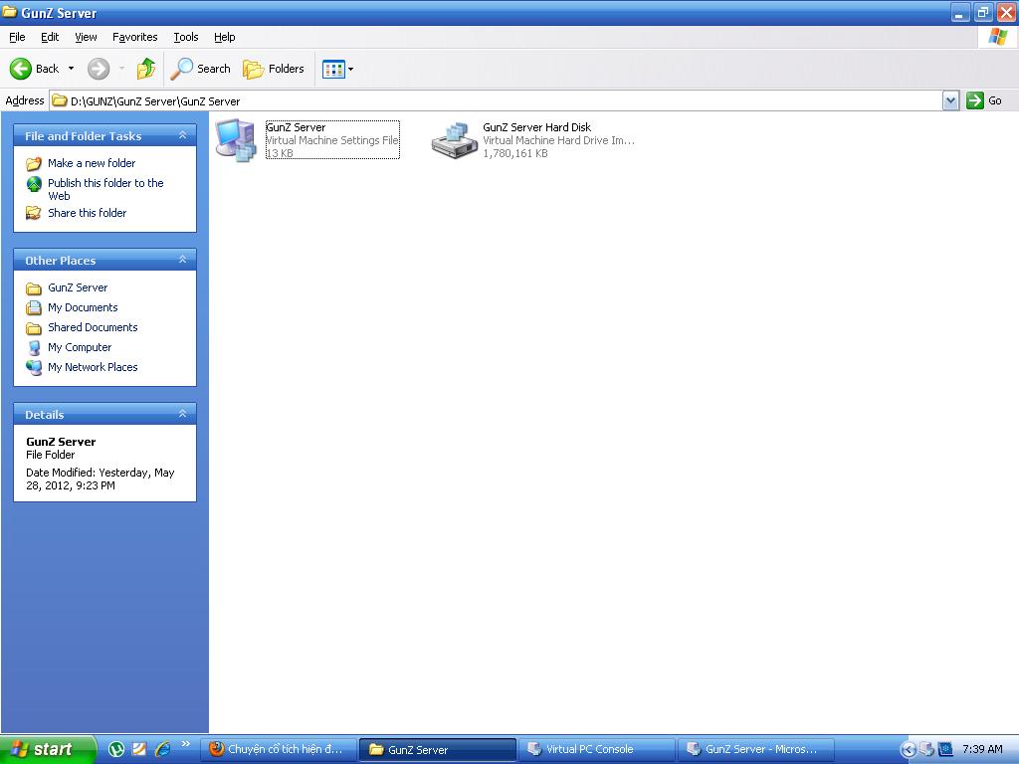The width and height of the screenshot is (1019, 764).
Task: Click the green Go button
Action: [984, 100]
